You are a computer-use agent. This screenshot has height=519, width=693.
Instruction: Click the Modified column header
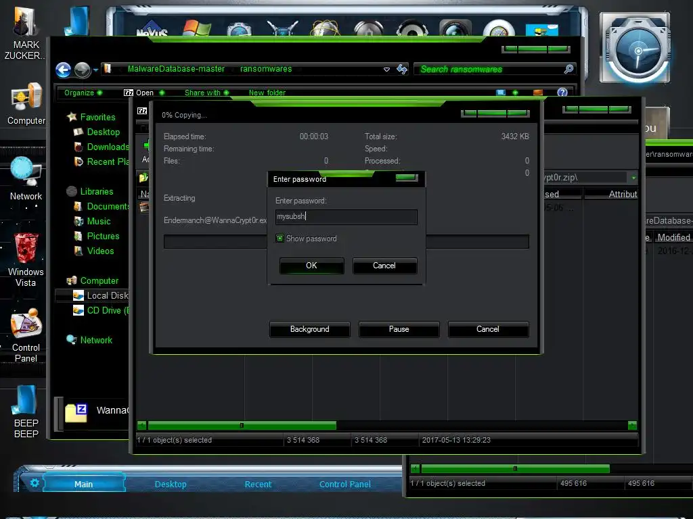673,237
